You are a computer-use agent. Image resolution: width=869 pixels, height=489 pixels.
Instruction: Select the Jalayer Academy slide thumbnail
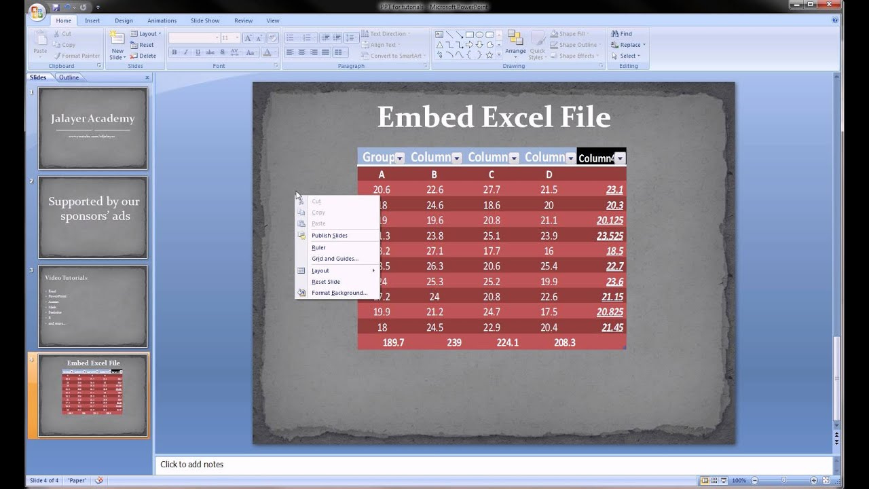(93, 128)
